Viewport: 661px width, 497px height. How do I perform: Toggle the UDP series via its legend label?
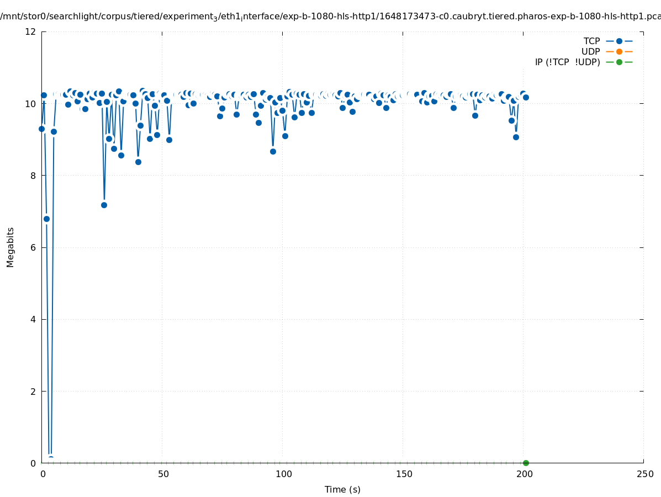coord(590,51)
